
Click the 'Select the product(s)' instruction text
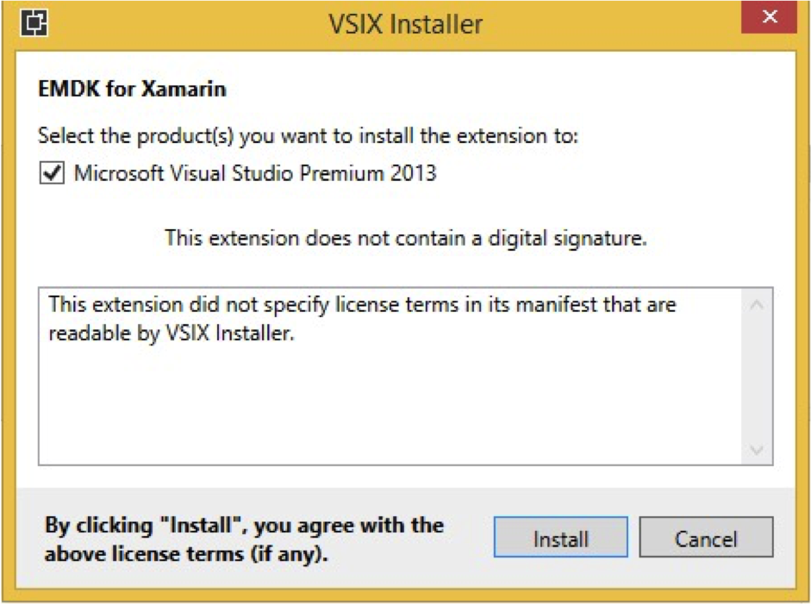pos(309,136)
